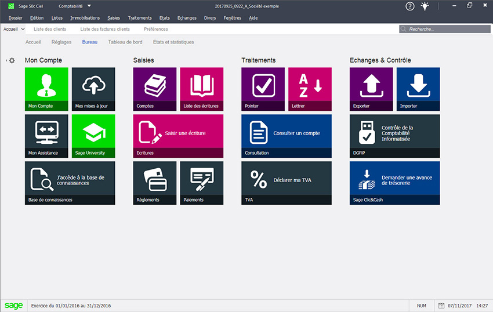Click the Recherche search field
The image size is (493, 312).
(x=444, y=29)
